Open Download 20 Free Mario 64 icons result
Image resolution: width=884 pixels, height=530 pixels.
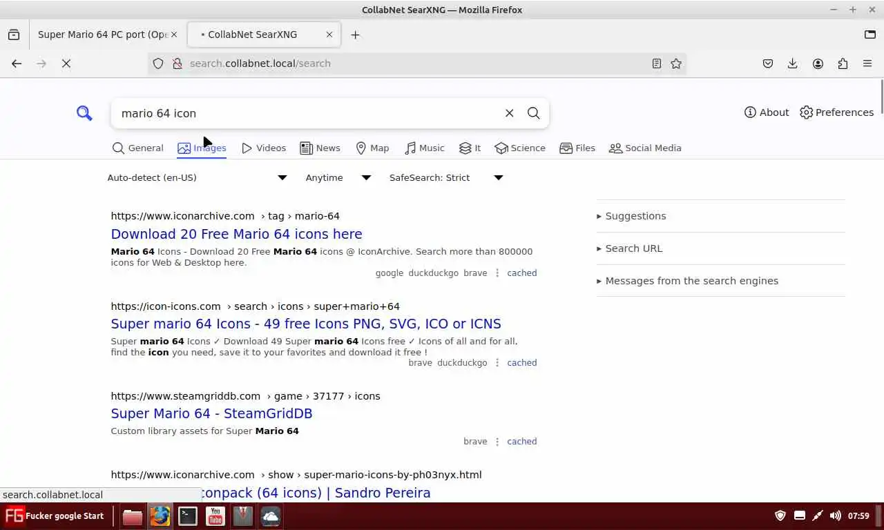pos(236,234)
